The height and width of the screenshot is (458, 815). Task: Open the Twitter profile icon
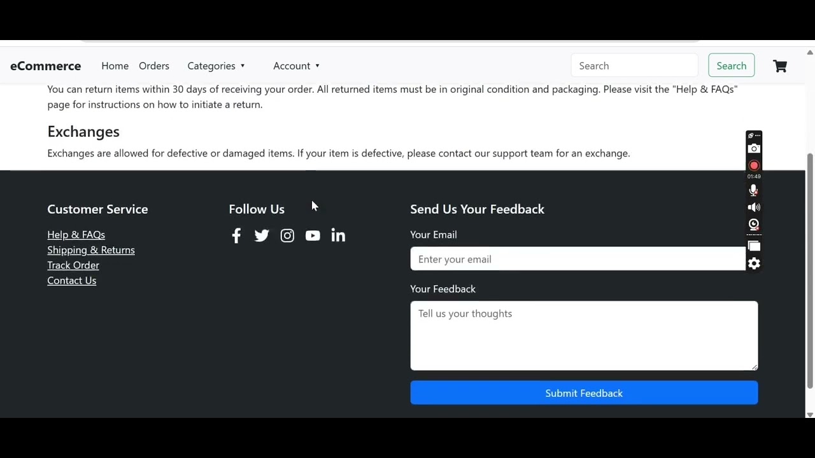262,236
